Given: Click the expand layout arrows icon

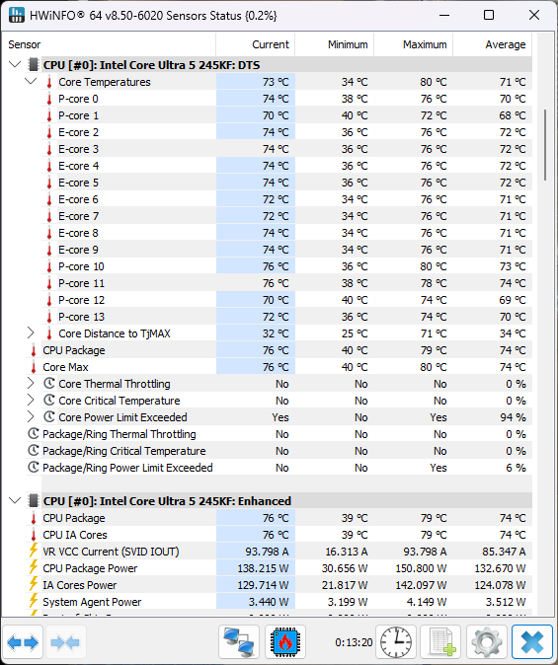Looking at the screenshot, I should [23, 642].
